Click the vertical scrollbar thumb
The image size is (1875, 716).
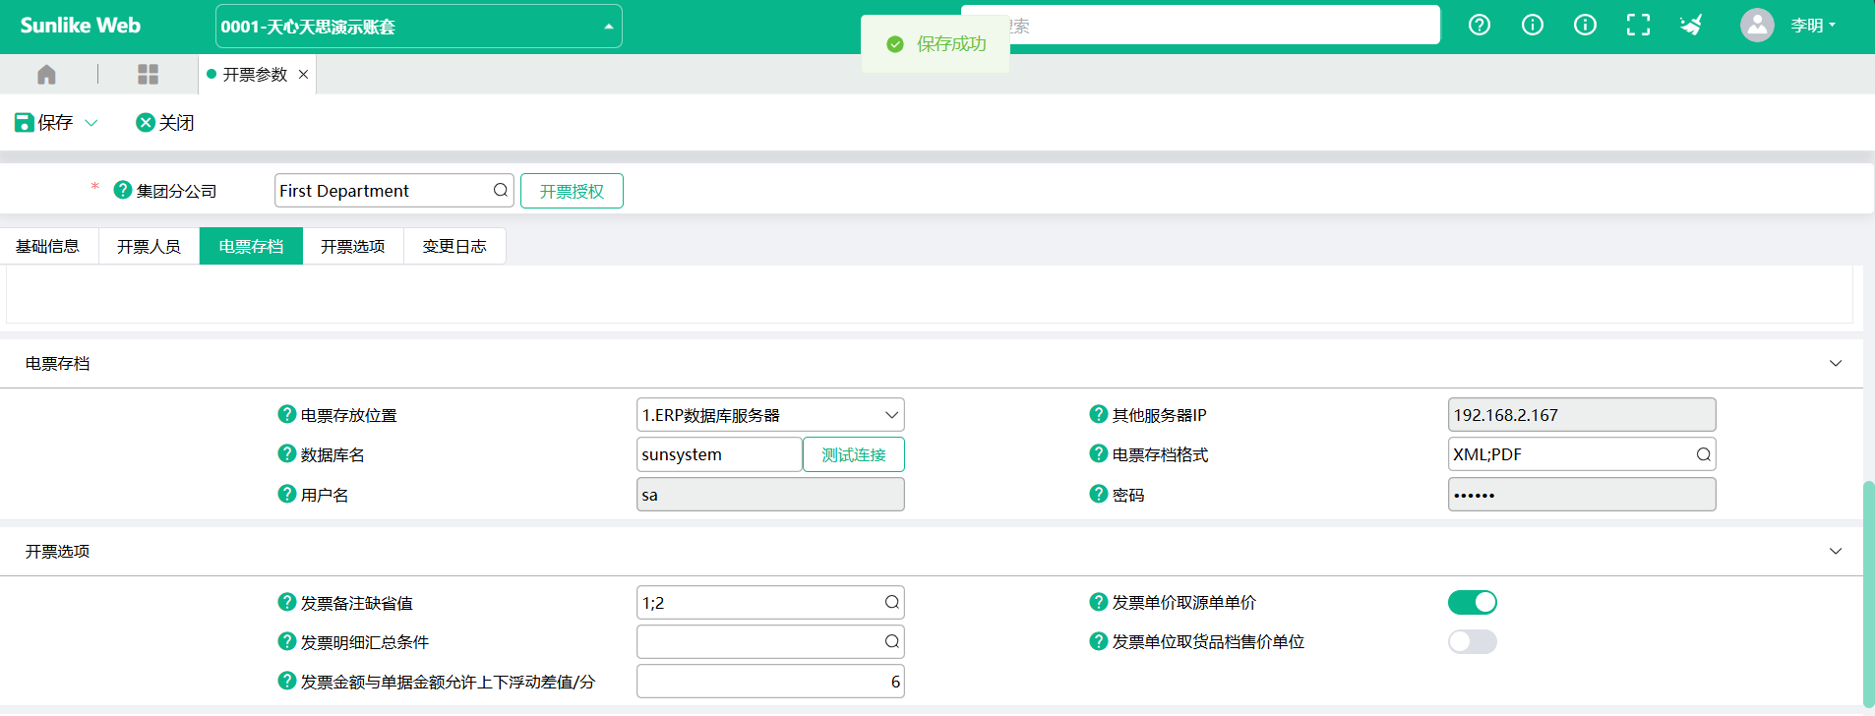tap(1868, 594)
